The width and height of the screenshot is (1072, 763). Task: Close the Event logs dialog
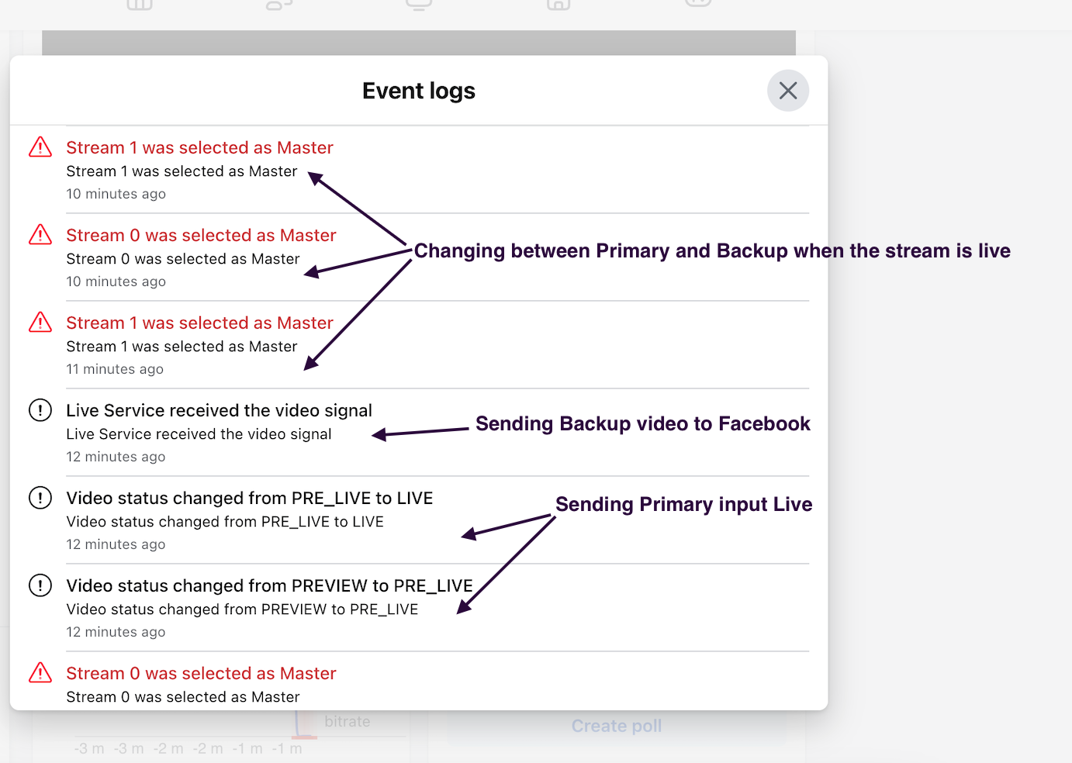[787, 91]
